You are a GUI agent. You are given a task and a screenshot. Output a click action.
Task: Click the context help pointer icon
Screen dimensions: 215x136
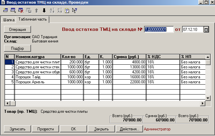click(x=74, y=10)
